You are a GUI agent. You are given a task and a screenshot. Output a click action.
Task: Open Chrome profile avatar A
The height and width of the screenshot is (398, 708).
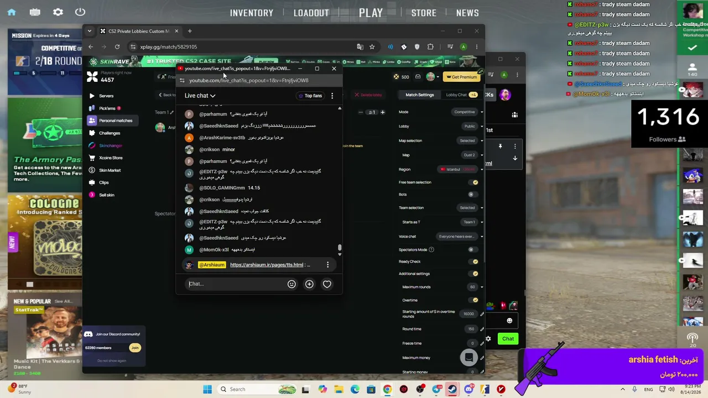464,47
